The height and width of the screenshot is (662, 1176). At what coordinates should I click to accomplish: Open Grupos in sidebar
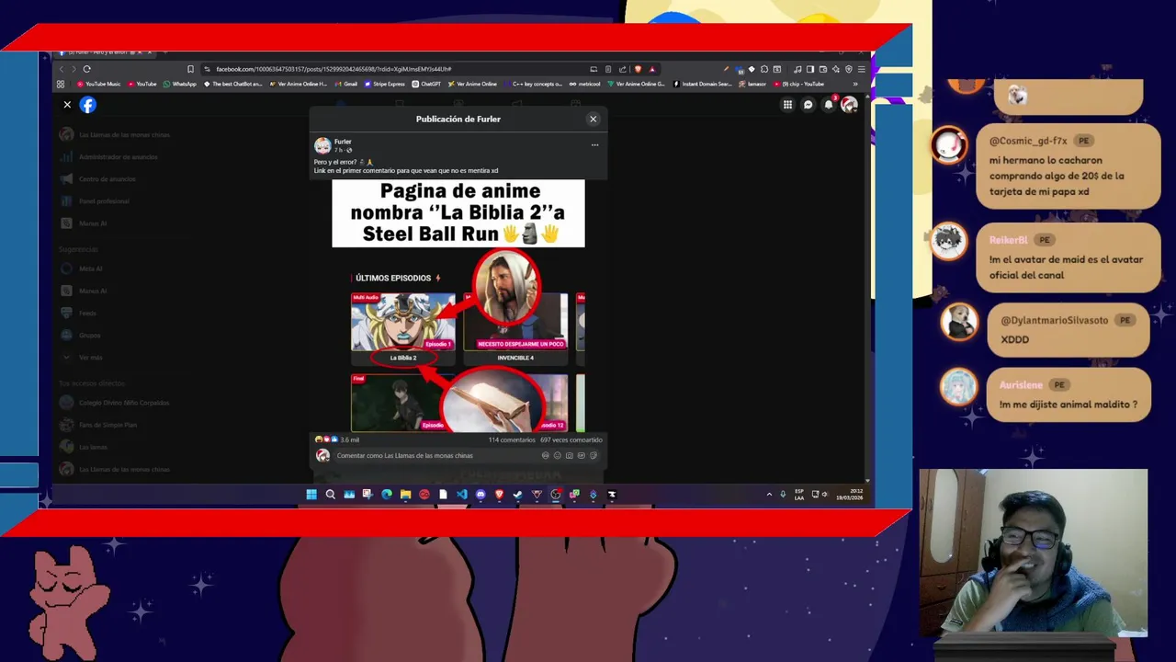(82, 335)
